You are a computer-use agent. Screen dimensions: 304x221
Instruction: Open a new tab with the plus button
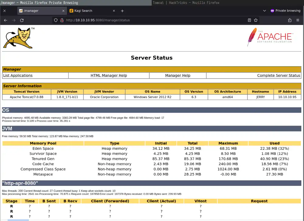point(122,11)
